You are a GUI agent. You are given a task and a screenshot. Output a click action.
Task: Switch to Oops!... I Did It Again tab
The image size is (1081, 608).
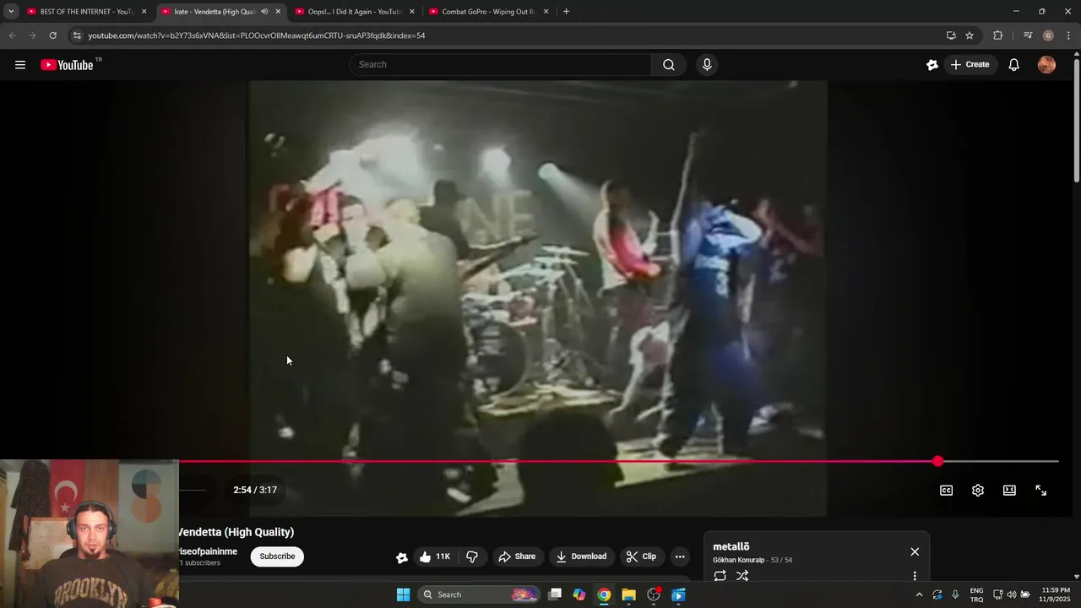pyautogui.click(x=354, y=12)
